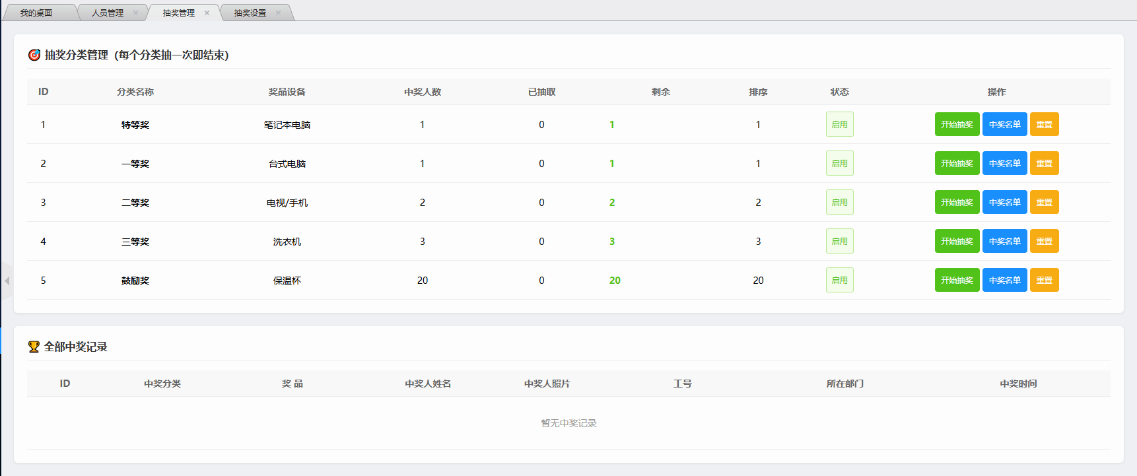Screen dimensions: 1137x476
Task: Expand the collapsed left sidebar arrow
Action: (x=7, y=281)
